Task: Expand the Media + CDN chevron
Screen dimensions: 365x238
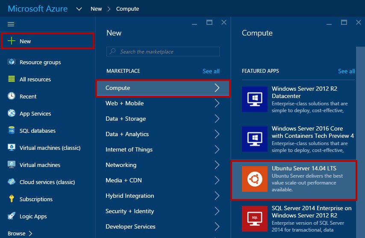Action: point(217,180)
